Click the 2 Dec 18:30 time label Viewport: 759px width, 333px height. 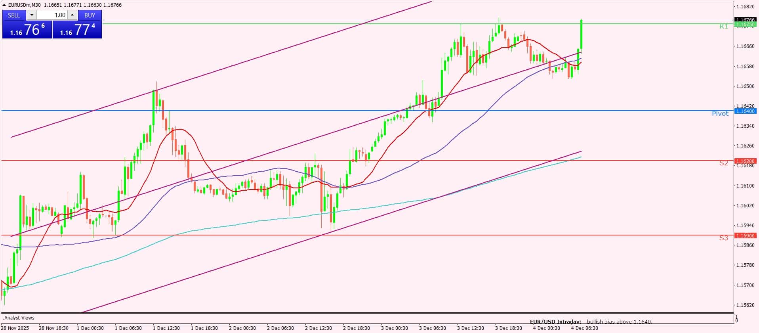pyautogui.click(x=357, y=328)
